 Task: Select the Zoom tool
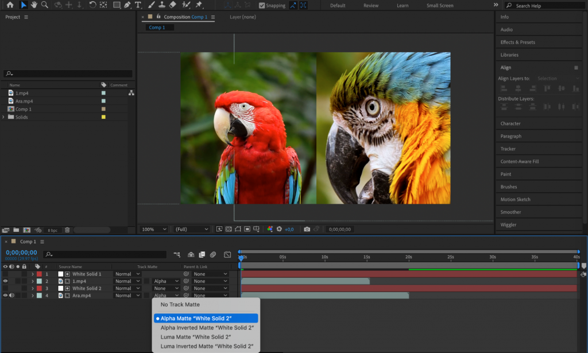(x=45, y=6)
